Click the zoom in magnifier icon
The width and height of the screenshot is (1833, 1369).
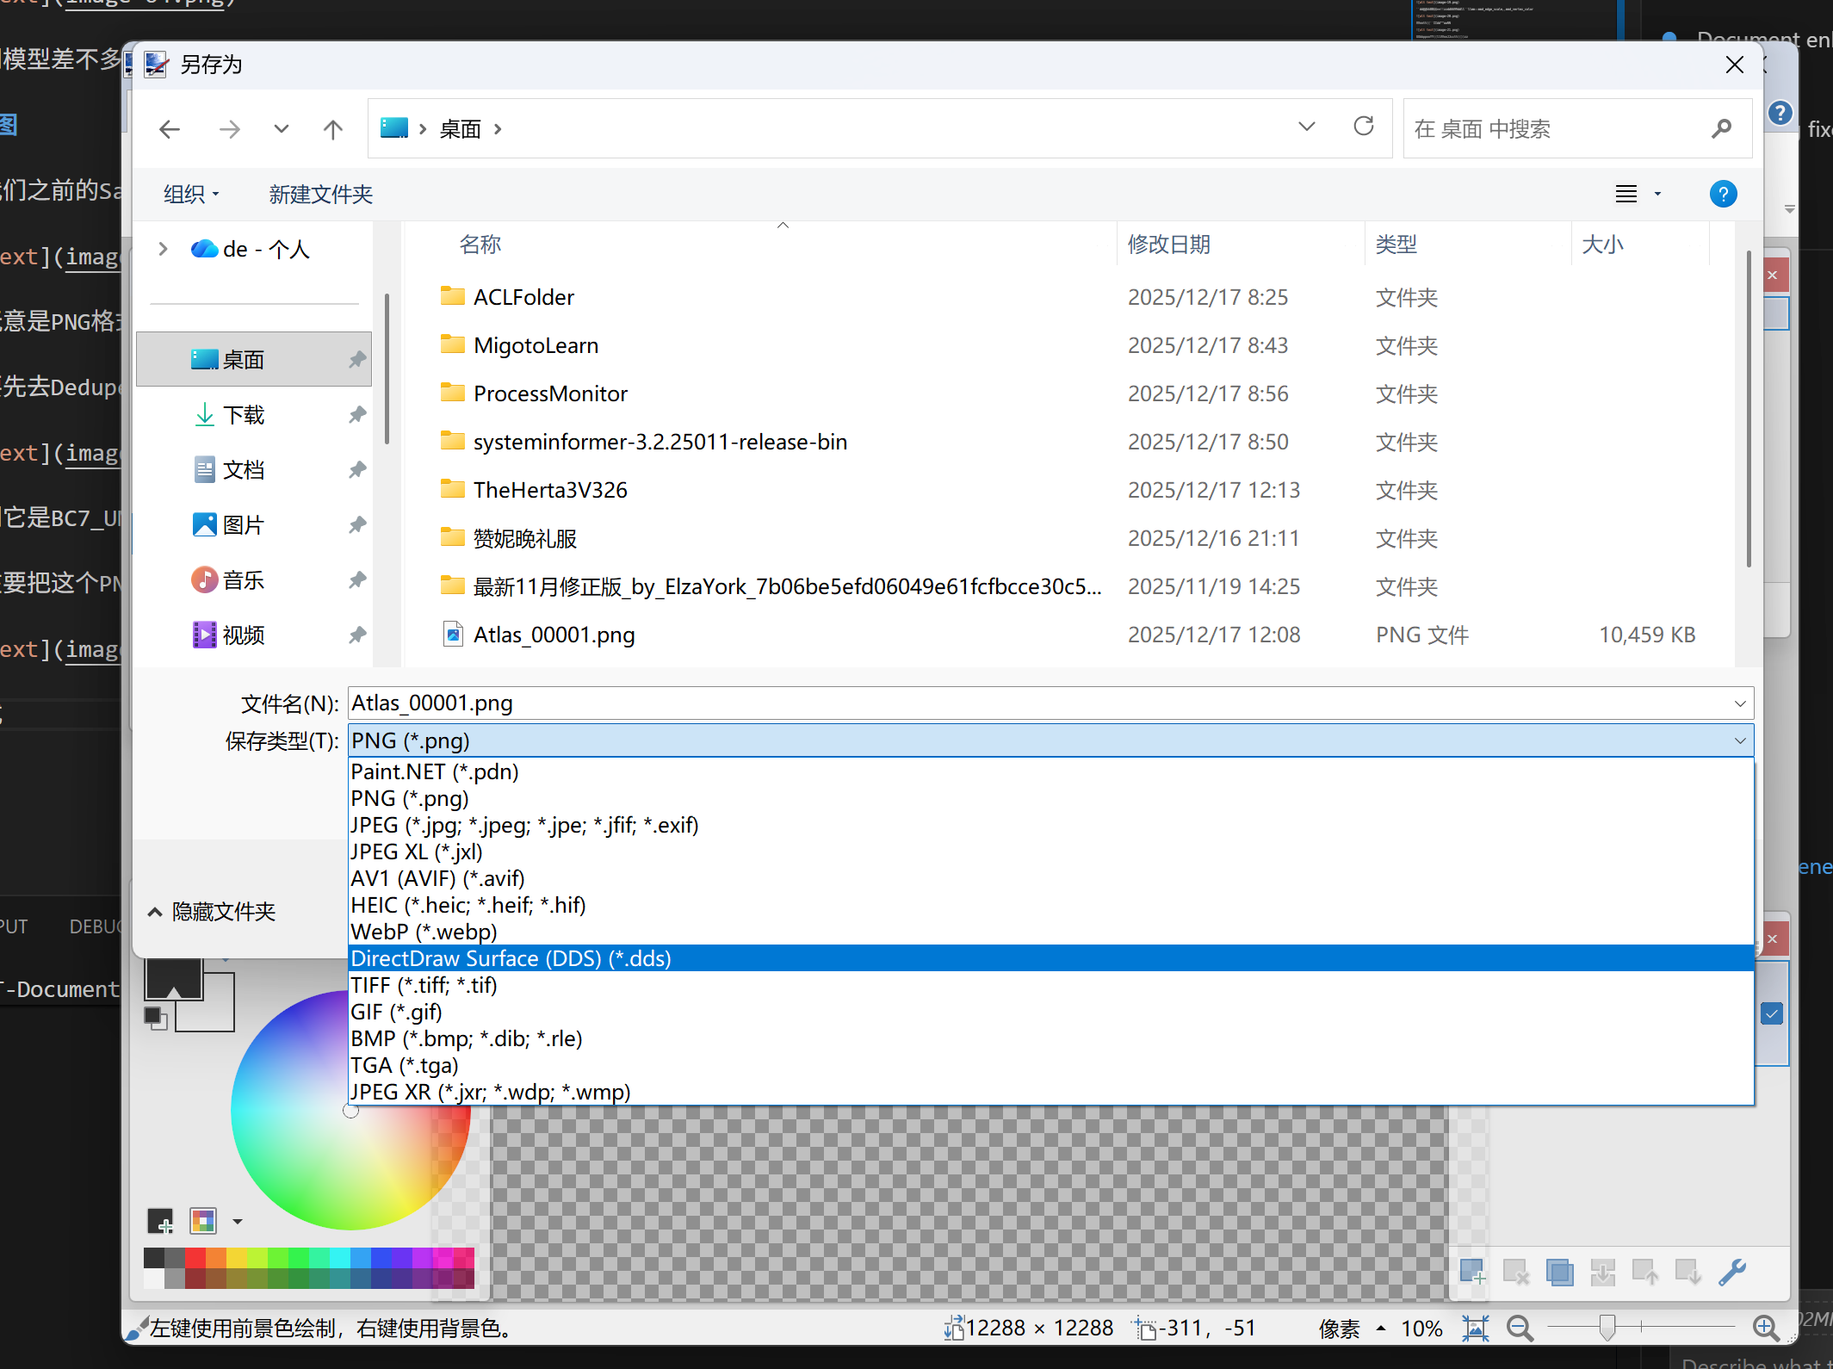click(x=1765, y=1329)
